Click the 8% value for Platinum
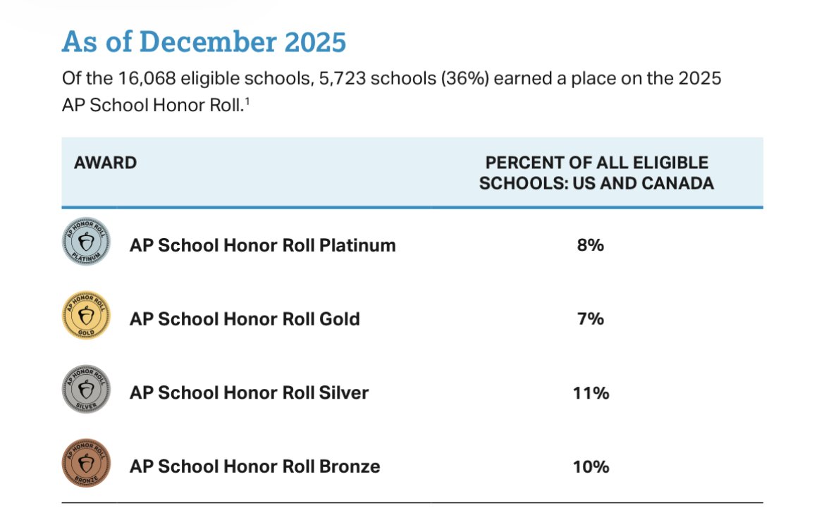 [x=590, y=245]
